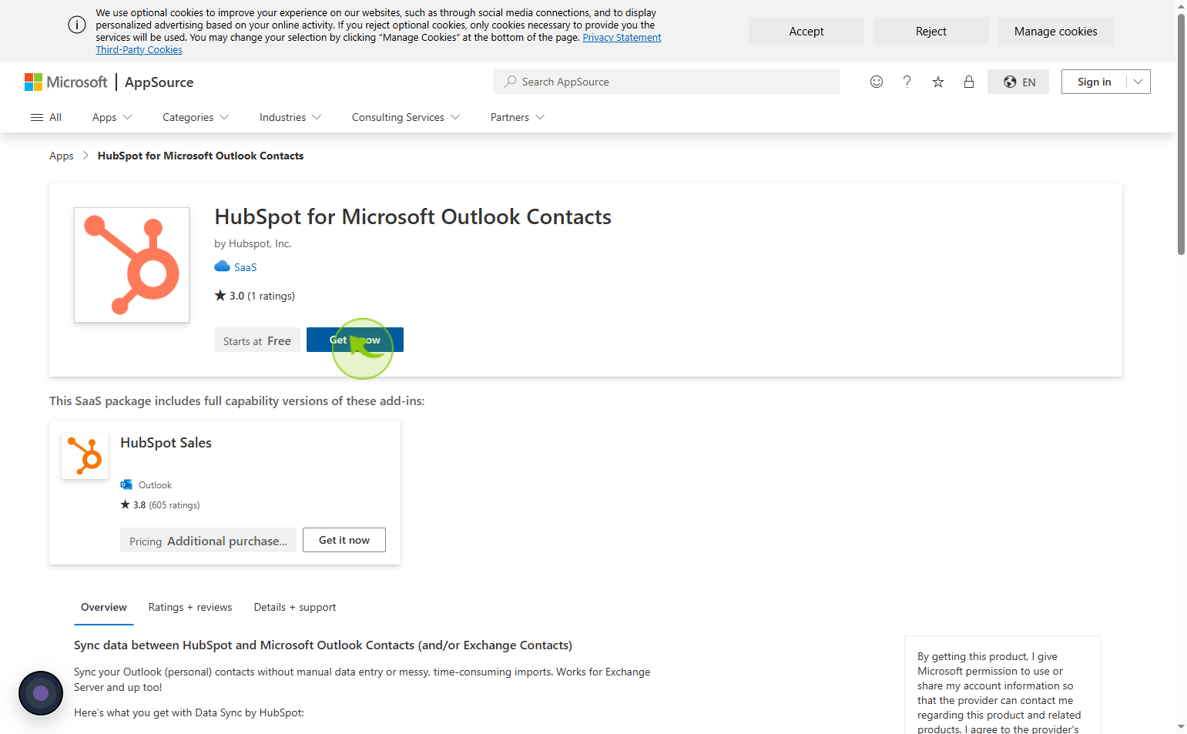Screen dimensions: 1187x734
Task: Click the SaaS link
Action: click(245, 267)
